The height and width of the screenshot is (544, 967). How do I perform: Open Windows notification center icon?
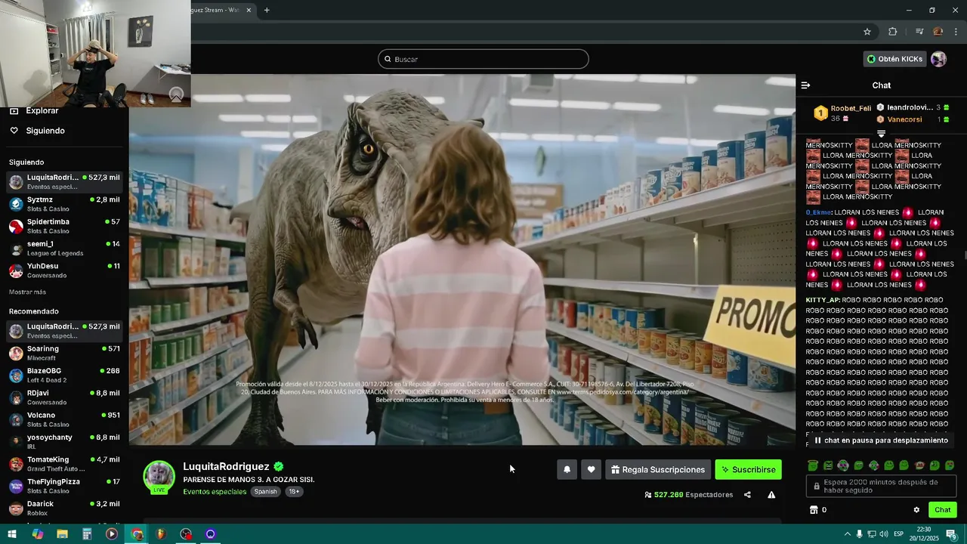click(951, 534)
